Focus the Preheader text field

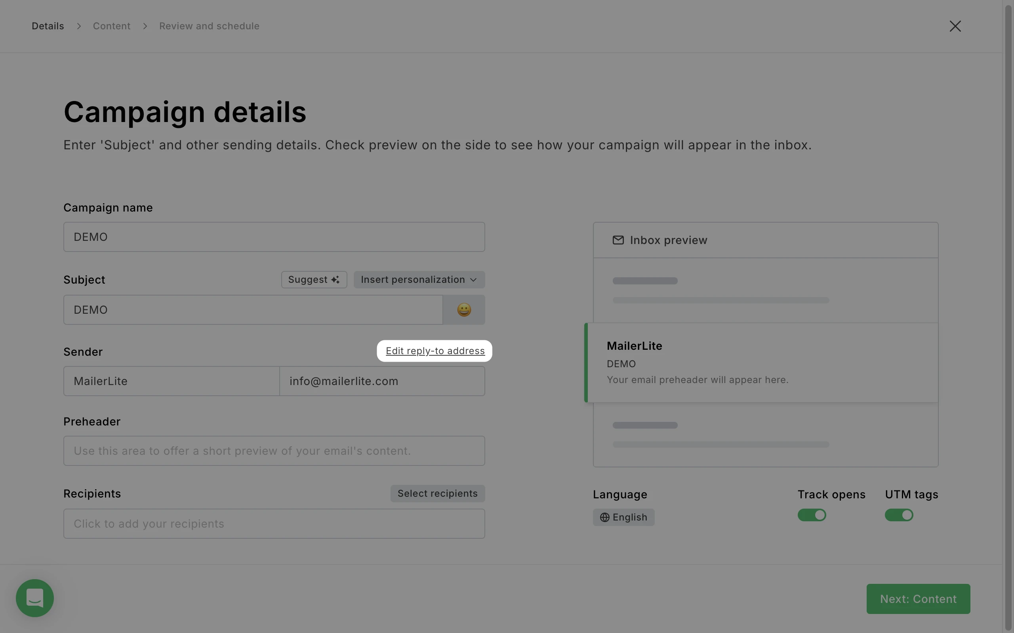click(274, 451)
